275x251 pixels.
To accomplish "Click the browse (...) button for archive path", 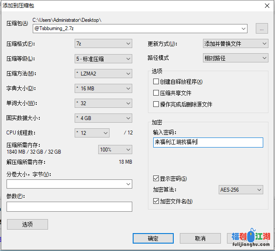I will coord(261,28).
